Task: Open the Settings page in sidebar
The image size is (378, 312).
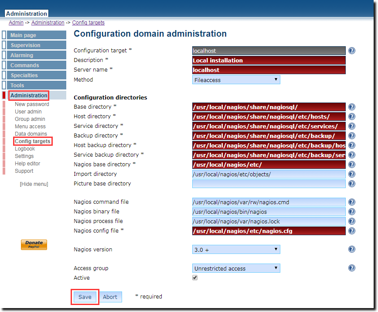Action: (24, 156)
